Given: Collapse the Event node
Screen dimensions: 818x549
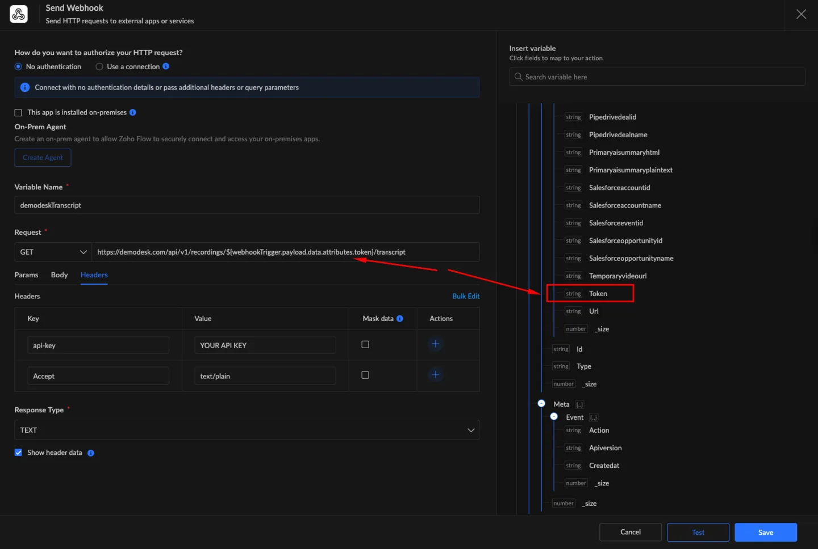Looking at the screenshot, I should coord(554,417).
